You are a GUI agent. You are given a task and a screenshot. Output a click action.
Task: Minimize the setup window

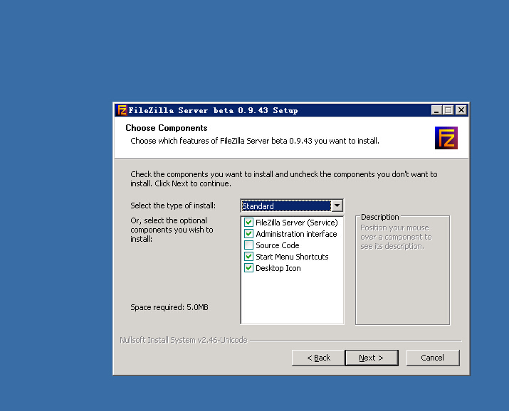[x=436, y=110]
